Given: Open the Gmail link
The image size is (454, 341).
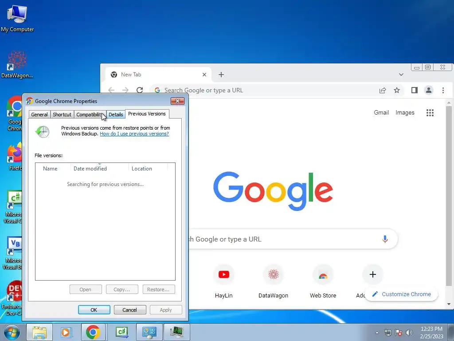Looking at the screenshot, I should (381, 112).
